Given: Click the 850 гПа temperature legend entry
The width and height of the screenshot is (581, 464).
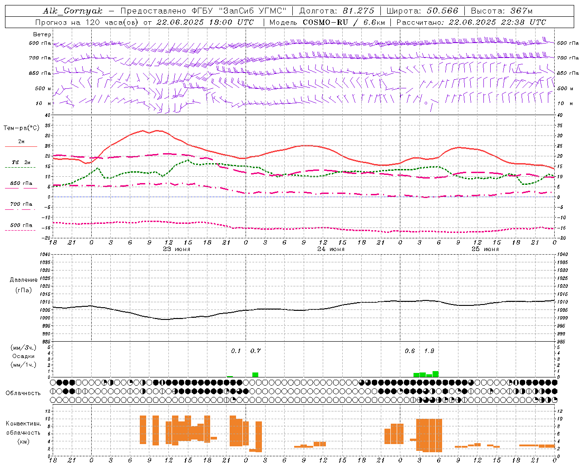Looking at the screenshot, I should [x=21, y=184].
